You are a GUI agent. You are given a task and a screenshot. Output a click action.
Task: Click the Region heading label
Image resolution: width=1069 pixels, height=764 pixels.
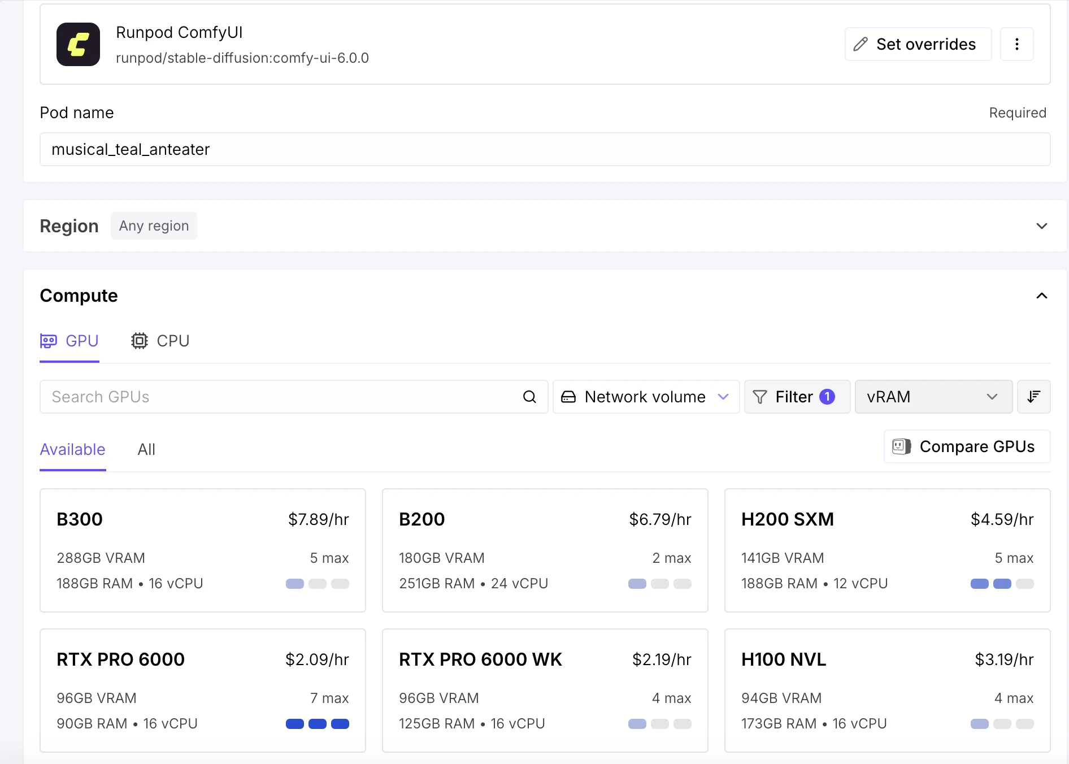(69, 226)
